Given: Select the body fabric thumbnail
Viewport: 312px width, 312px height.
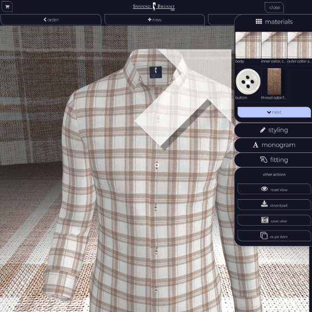Looking at the screenshot, I should coord(248,45).
